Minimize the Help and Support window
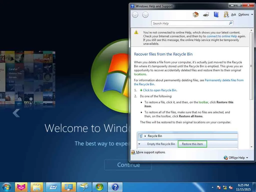The image size is (256, 192). tap(232, 5)
